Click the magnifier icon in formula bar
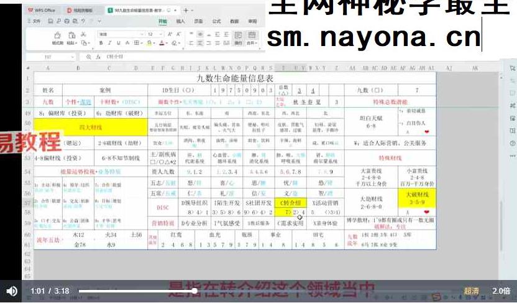The width and height of the screenshot is (517, 303). [88, 57]
